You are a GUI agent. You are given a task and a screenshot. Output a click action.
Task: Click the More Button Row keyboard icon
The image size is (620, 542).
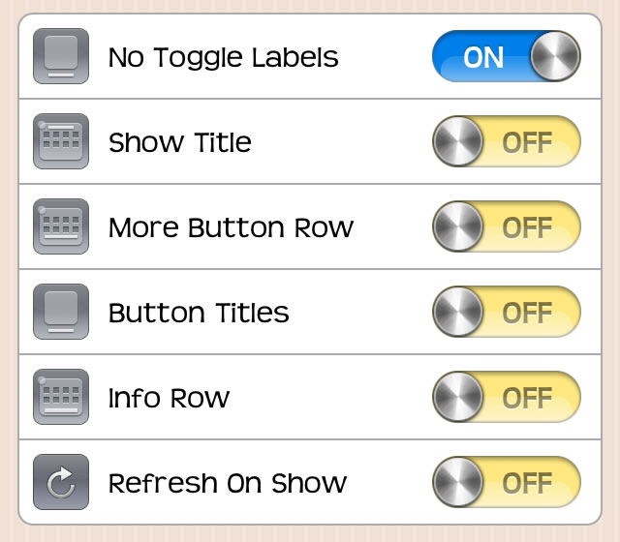(x=61, y=226)
